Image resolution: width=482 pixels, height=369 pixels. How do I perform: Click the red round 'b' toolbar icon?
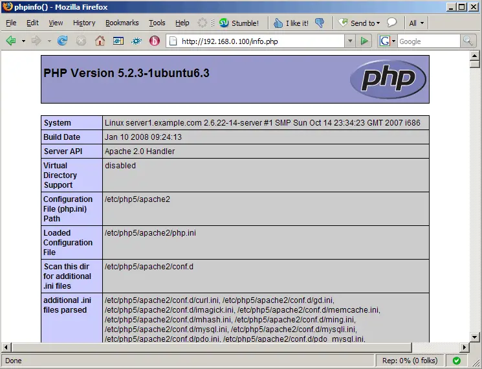tap(155, 41)
